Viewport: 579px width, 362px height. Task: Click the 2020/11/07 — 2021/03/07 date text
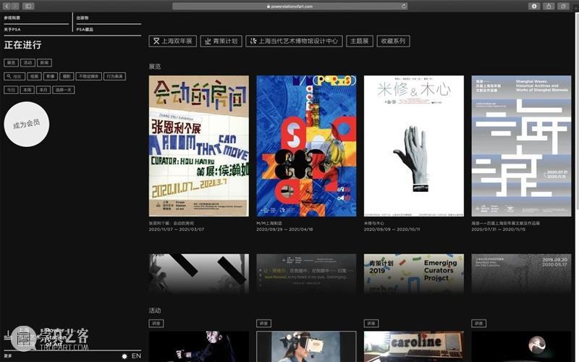click(177, 230)
